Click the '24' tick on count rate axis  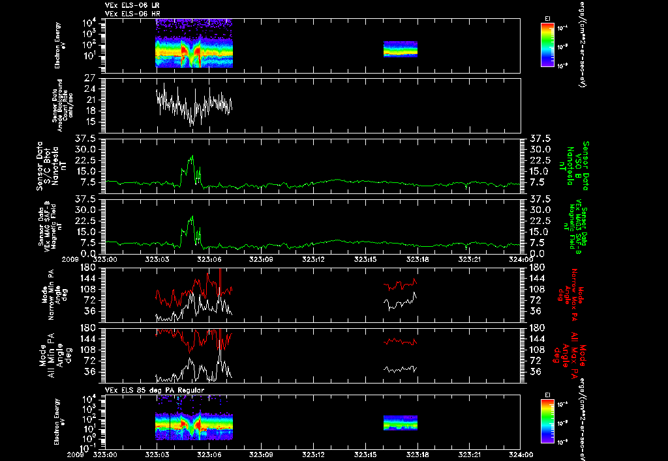click(90, 89)
